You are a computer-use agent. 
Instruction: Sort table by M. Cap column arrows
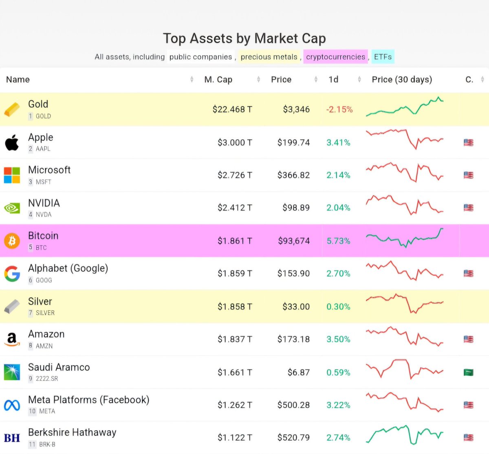[259, 79]
